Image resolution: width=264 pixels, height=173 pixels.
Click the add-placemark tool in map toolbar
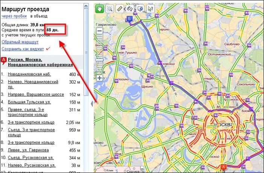coord(140,8)
